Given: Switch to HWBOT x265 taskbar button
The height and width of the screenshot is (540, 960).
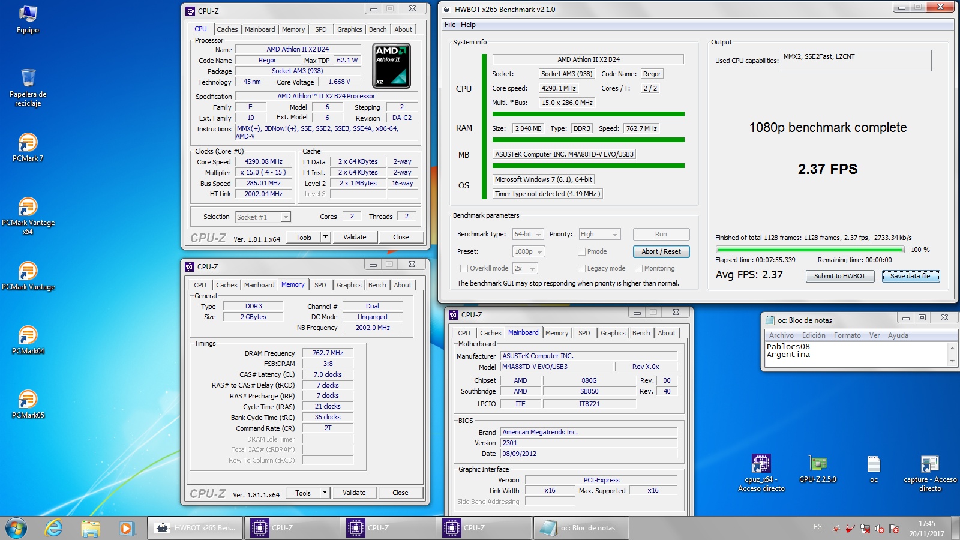Looking at the screenshot, I should click(x=195, y=528).
